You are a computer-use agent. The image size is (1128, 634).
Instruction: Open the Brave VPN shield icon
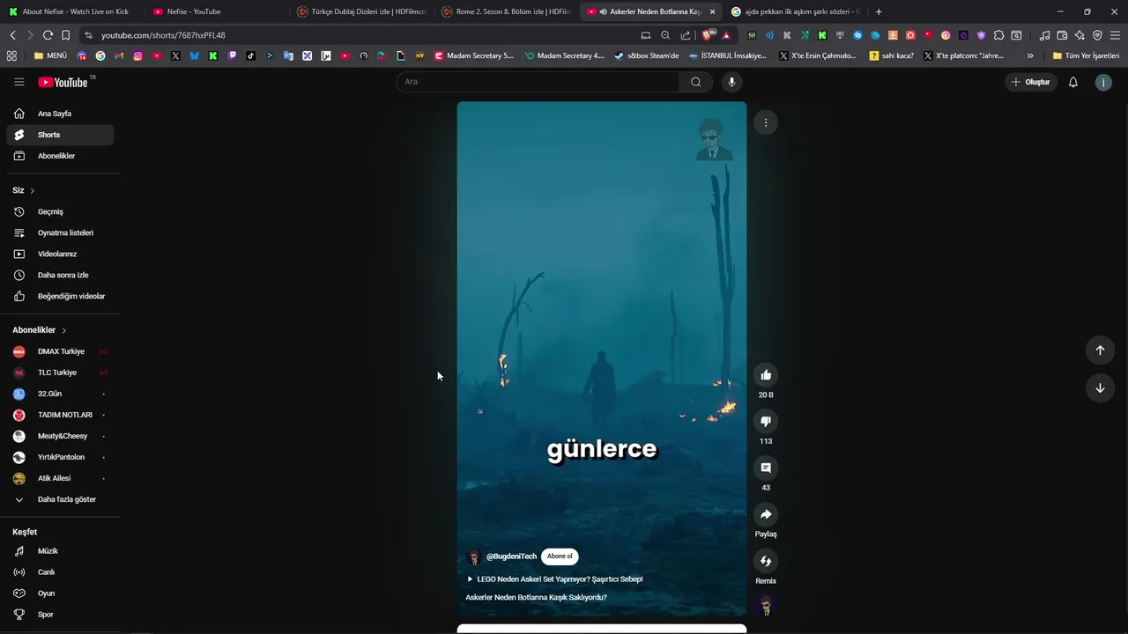coord(1097,35)
